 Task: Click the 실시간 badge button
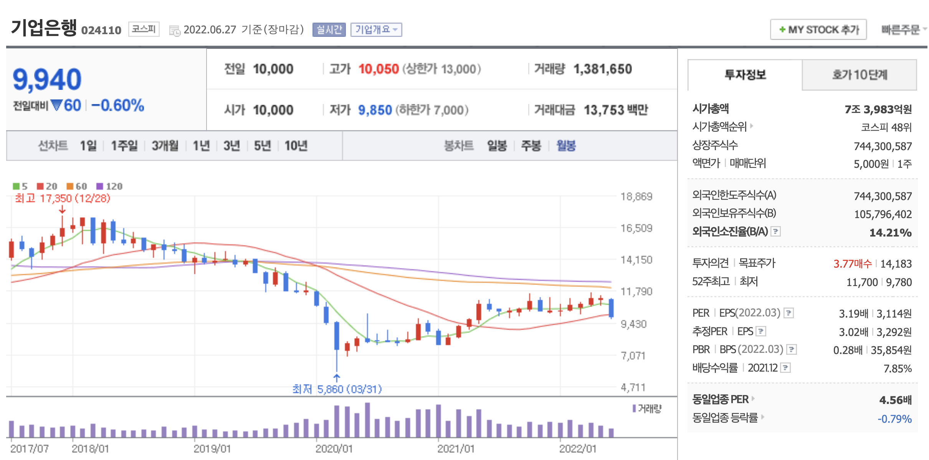coord(329,30)
